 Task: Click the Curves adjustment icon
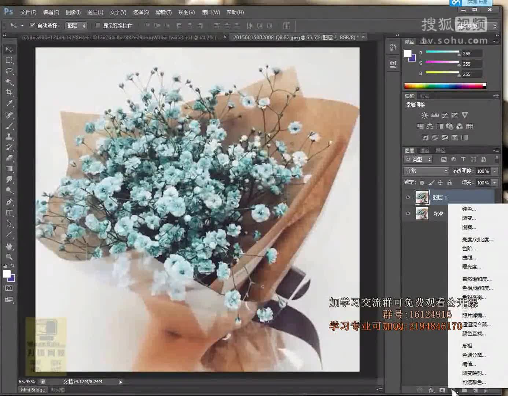coord(445,115)
